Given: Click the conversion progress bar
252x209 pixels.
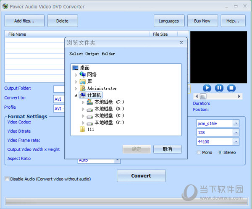Looking at the screenshot, I should 126,201.
